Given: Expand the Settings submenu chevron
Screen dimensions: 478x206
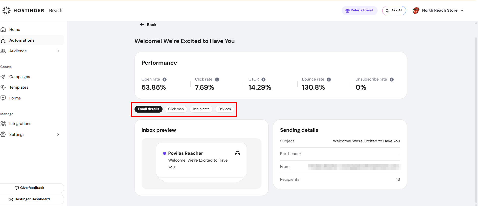Looking at the screenshot, I should (x=58, y=135).
